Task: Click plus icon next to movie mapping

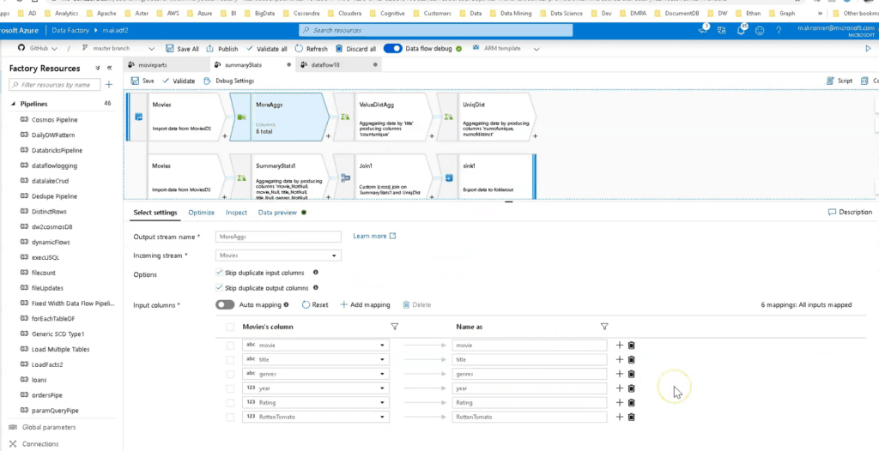Action: [x=620, y=346]
